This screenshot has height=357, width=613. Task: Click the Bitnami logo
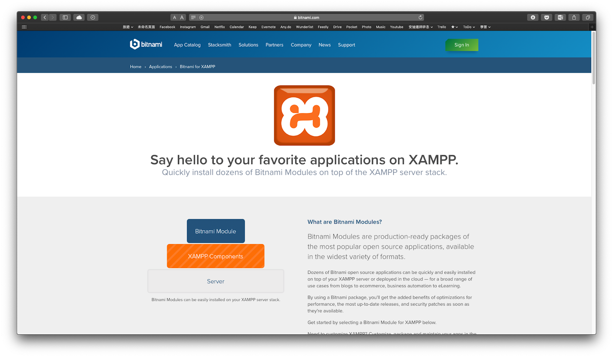click(146, 44)
